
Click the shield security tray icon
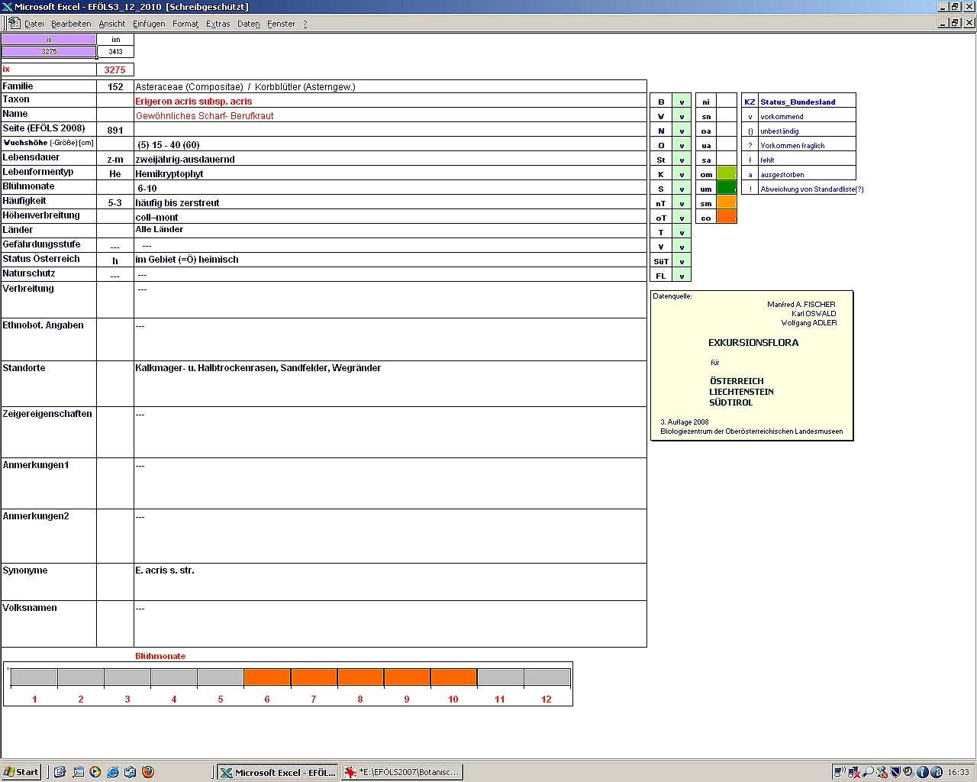(895, 772)
